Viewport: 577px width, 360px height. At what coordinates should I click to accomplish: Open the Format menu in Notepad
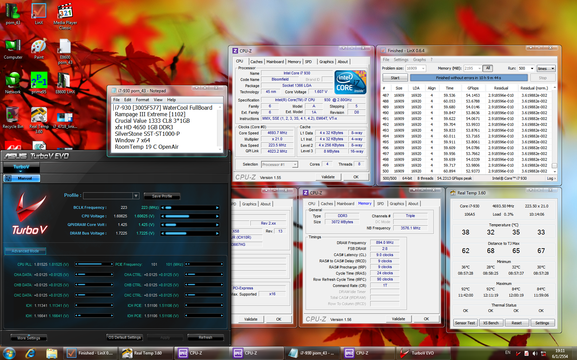coord(142,100)
